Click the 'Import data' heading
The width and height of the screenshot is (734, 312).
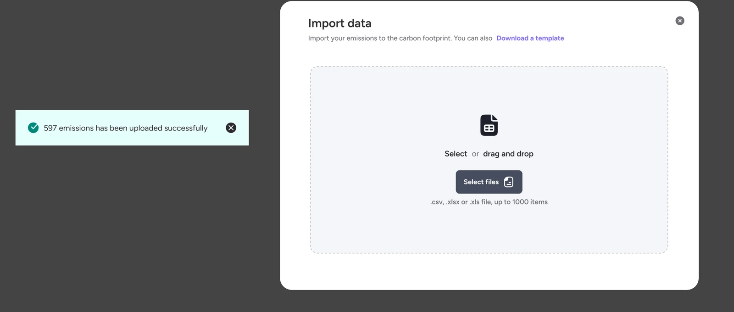[340, 23]
